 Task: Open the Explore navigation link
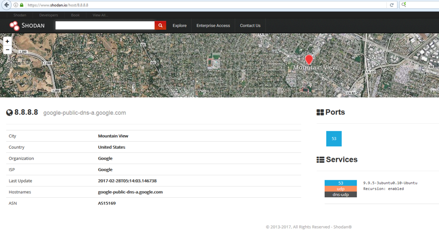[x=180, y=26]
